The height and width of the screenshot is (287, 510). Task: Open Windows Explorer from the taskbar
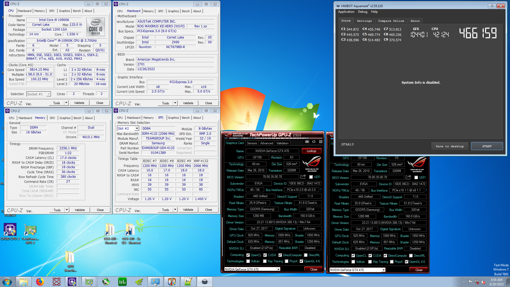24,282
